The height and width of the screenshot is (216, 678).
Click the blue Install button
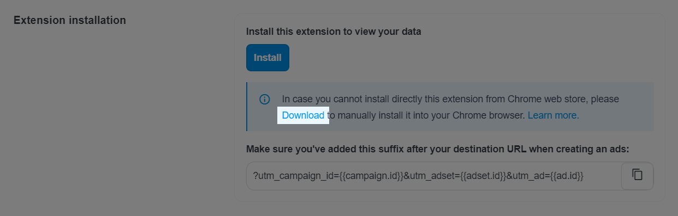(x=267, y=58)
